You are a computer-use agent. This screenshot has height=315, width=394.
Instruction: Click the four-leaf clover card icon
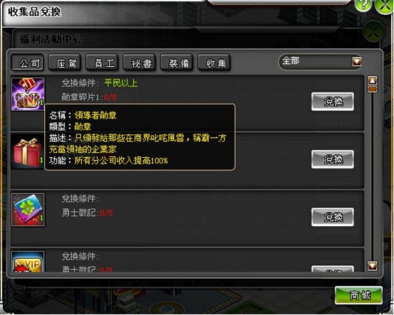(28, 210)
